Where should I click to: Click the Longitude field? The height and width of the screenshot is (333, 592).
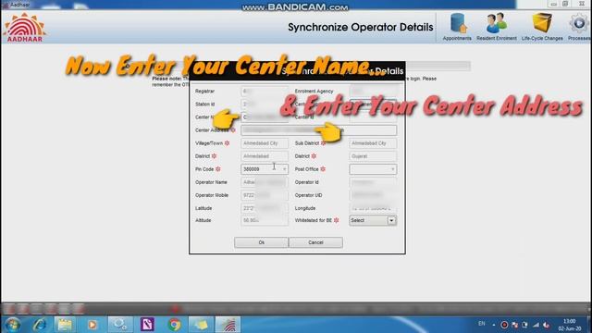coord(373,208)
